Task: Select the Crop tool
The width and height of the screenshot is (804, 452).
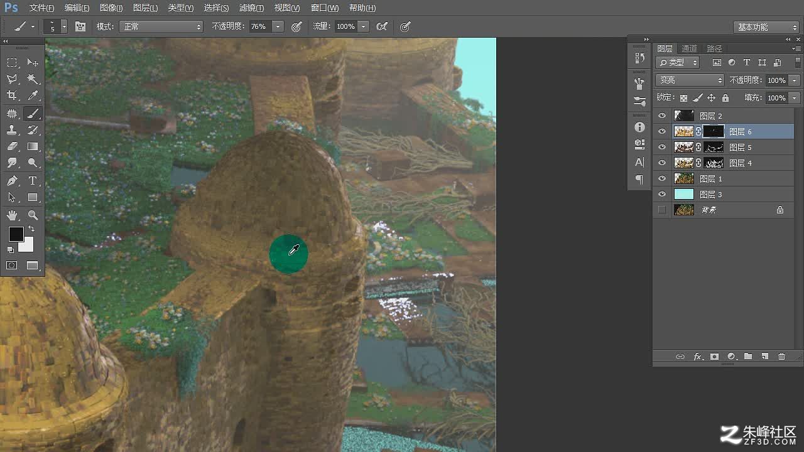Action: click(x=12, y=95)
